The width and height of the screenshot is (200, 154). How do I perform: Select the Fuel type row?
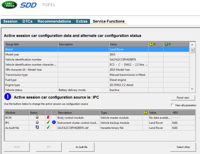coord(97,80)
